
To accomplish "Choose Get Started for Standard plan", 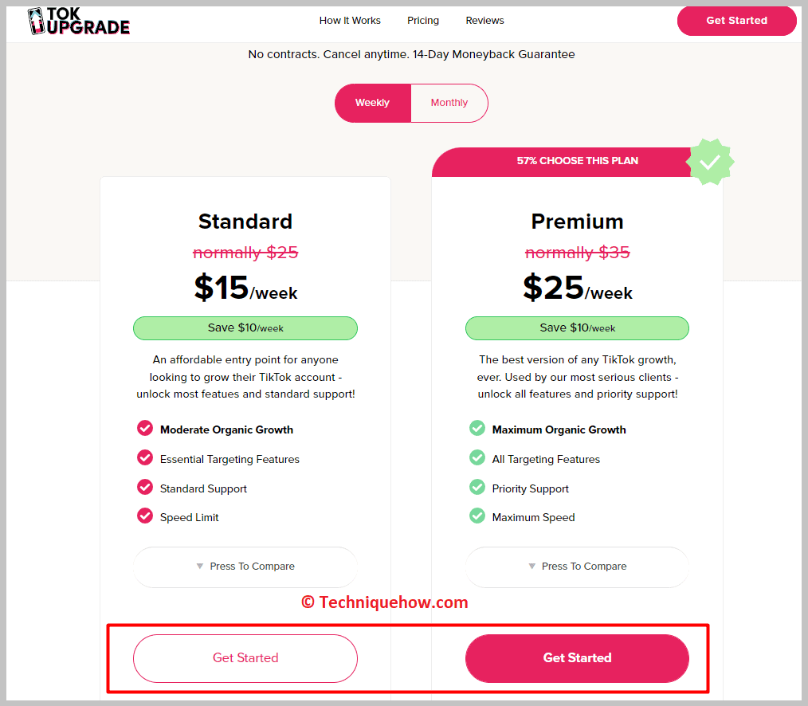I will (x=245, y=658).
